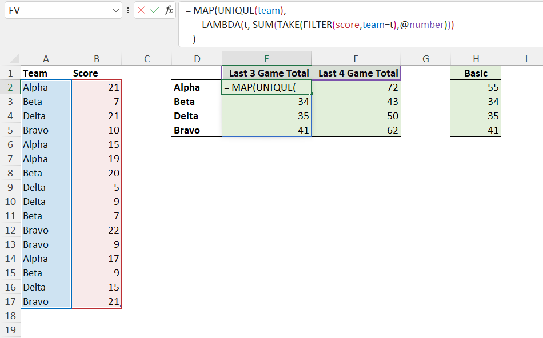
Task: Click cell E3 with value 34
Action: coord(267,102)
